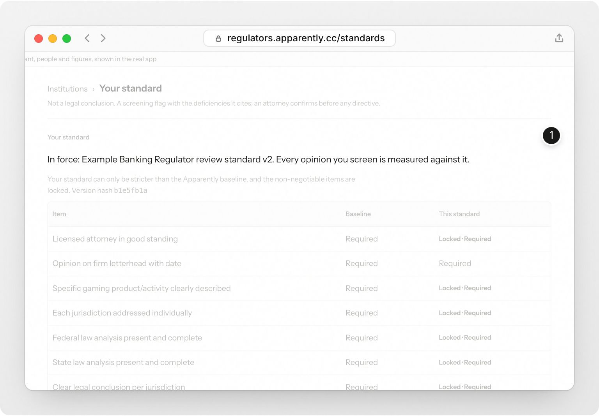
Task: Click Baseline "Required" for firm letterhead row
Action: 362,264
